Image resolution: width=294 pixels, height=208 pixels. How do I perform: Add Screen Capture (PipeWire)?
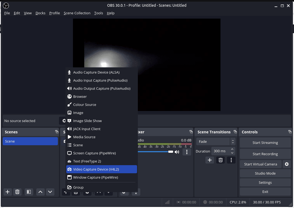pyautogui.click(x=101, y=153)
